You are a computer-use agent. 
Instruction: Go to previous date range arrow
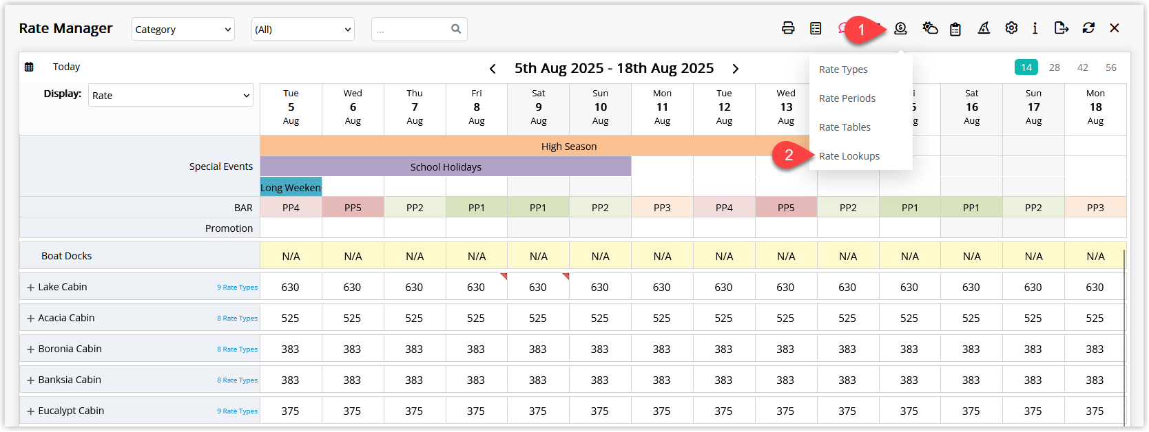click(493, 69)
